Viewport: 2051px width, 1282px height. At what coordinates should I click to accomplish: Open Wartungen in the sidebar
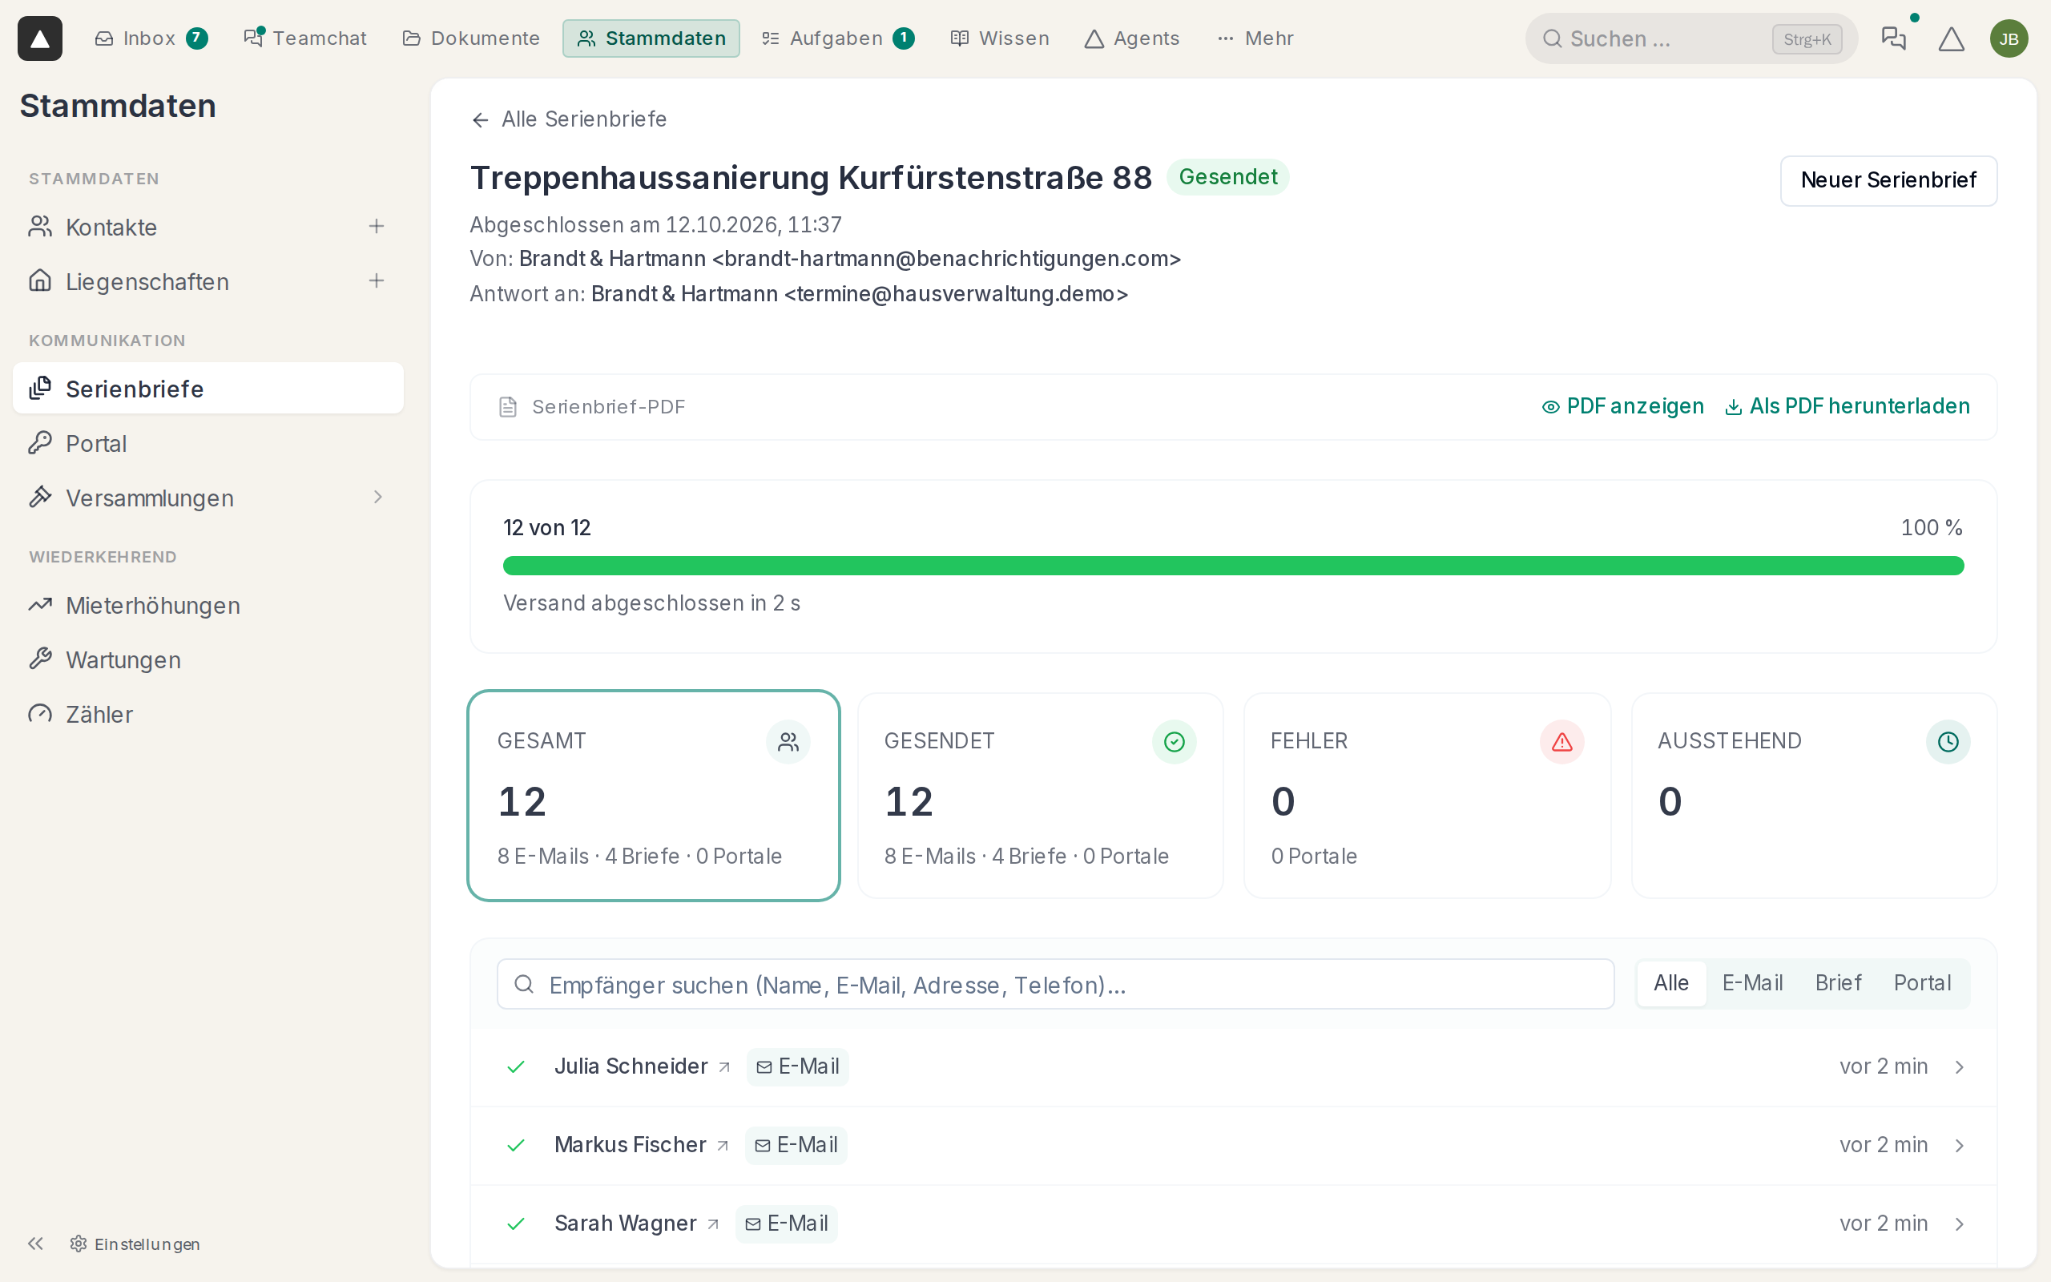[x=208, y=659]
